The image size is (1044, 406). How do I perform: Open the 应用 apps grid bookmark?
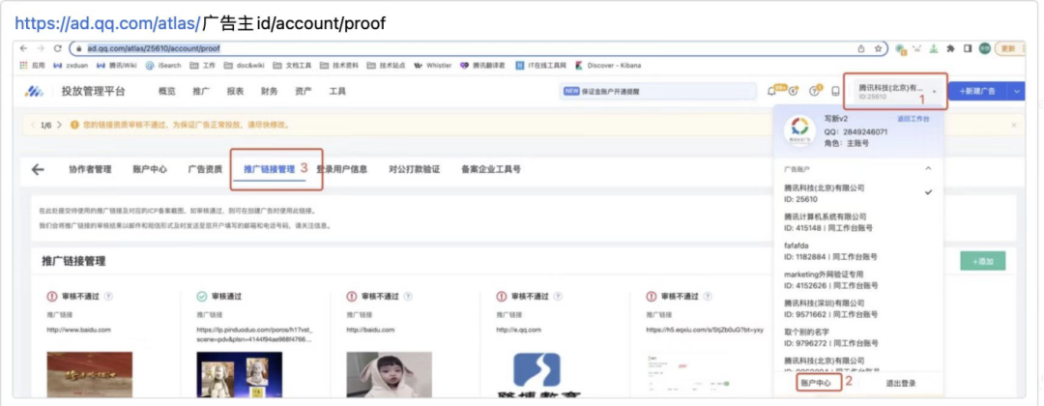click(x=33, y=65)
